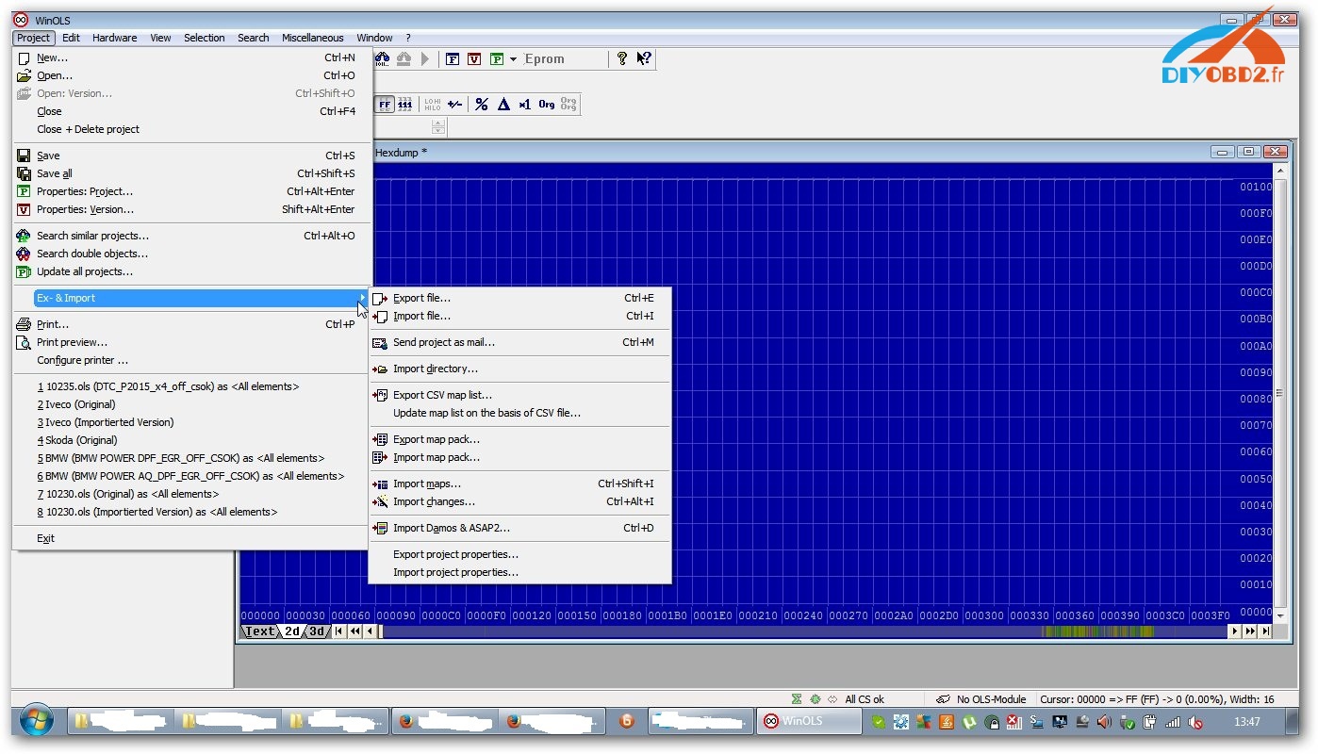The height and width of the screenshot is (754, 1318).
Task: Open the Selection menu
Action: click(x=205, y=38)
